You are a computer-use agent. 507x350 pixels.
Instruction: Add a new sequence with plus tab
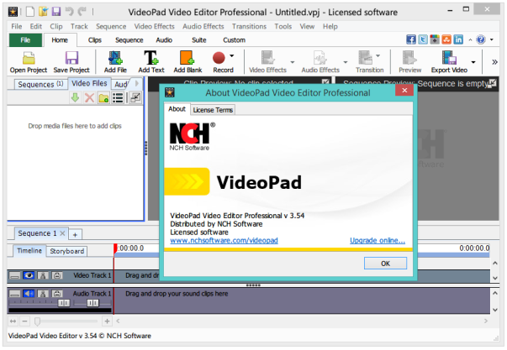tap(75, 234)
